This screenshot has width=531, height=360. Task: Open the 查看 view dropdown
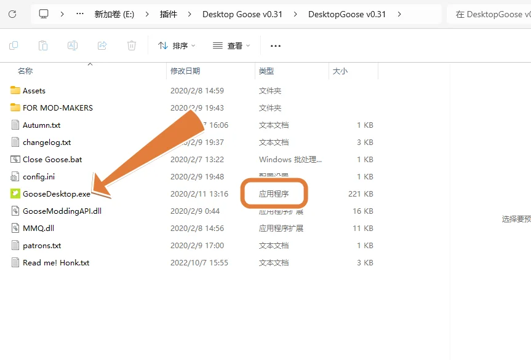(231, 45)
